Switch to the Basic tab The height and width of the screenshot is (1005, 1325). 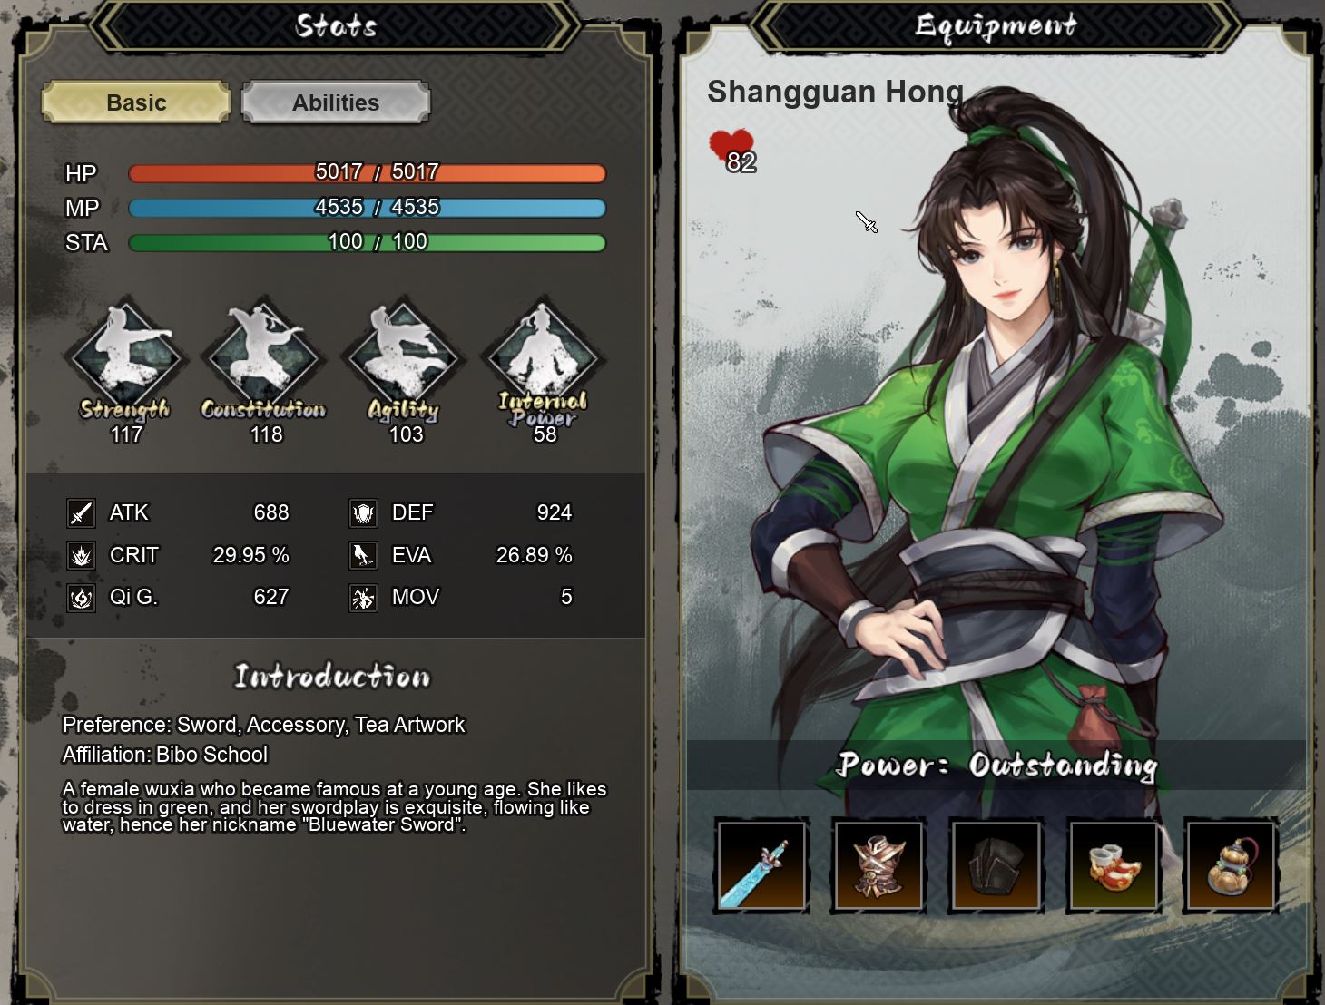136,102
